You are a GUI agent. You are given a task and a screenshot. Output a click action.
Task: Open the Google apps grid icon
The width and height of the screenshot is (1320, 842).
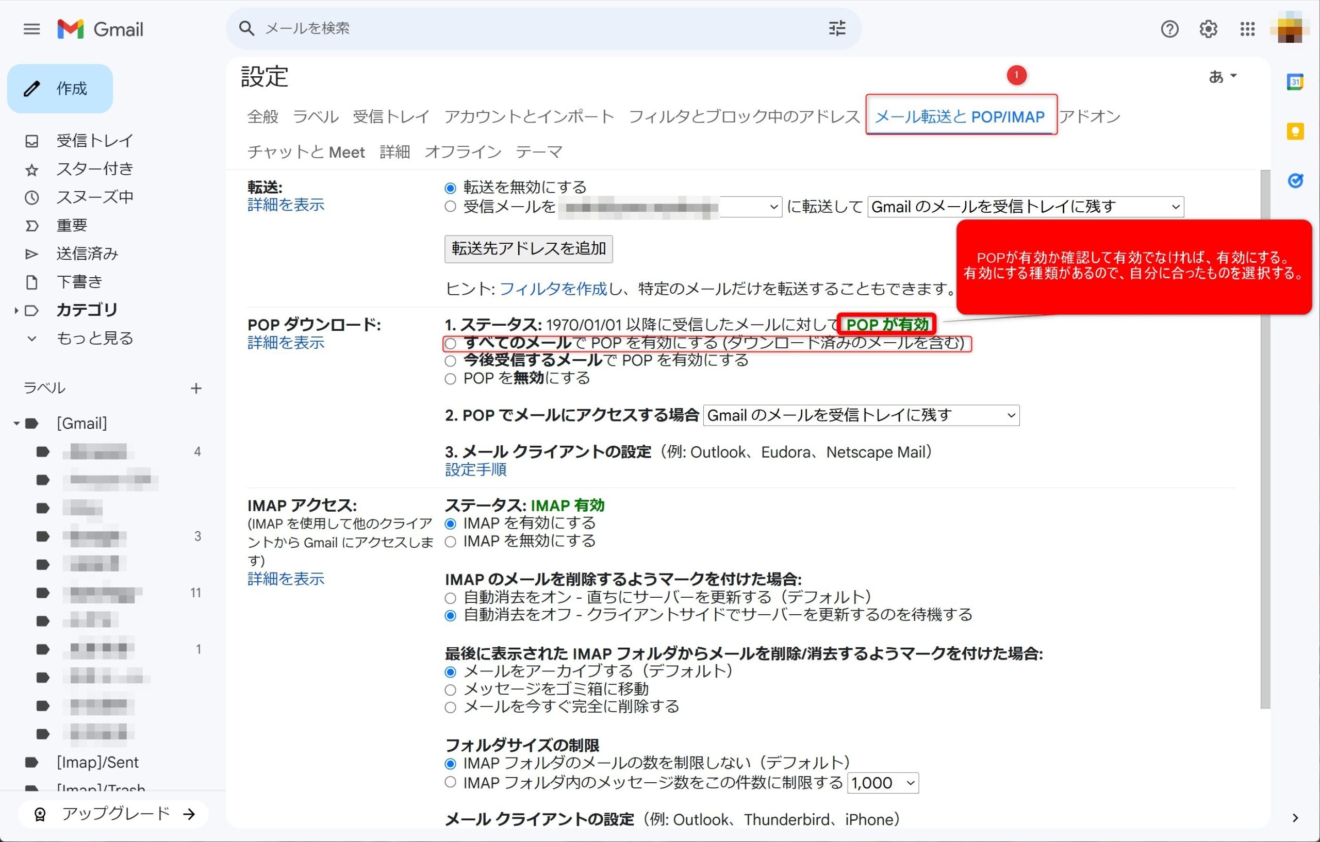tap(1247, 28)
